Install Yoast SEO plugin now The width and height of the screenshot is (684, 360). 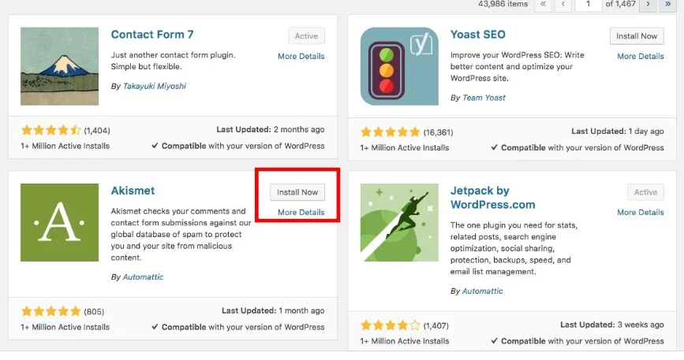[637, 36]
